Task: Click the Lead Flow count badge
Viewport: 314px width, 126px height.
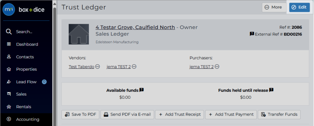Action: point(44,82)
